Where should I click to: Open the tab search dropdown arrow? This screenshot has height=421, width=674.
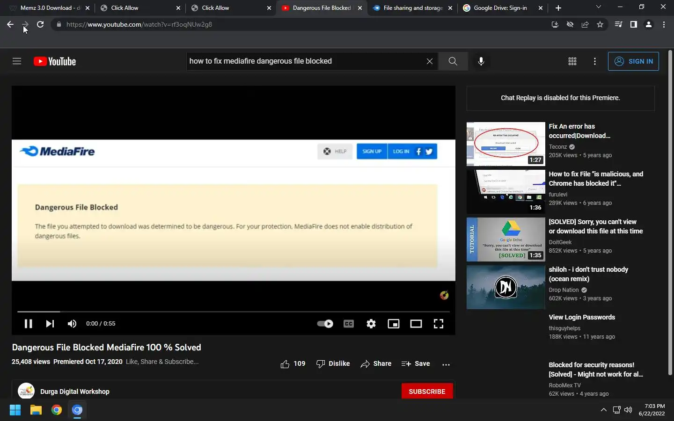598,7
